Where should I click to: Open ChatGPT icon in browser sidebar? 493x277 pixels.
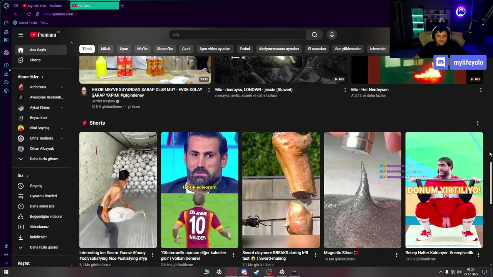tap(6, 53)
